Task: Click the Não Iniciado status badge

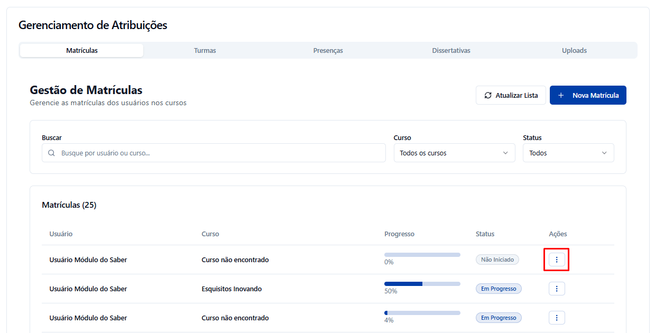Action: 497,260
